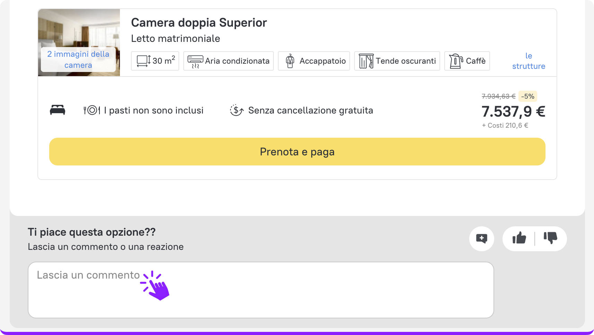
Task: Click the thumbs down reaction icon
Action: coord(550,238)
